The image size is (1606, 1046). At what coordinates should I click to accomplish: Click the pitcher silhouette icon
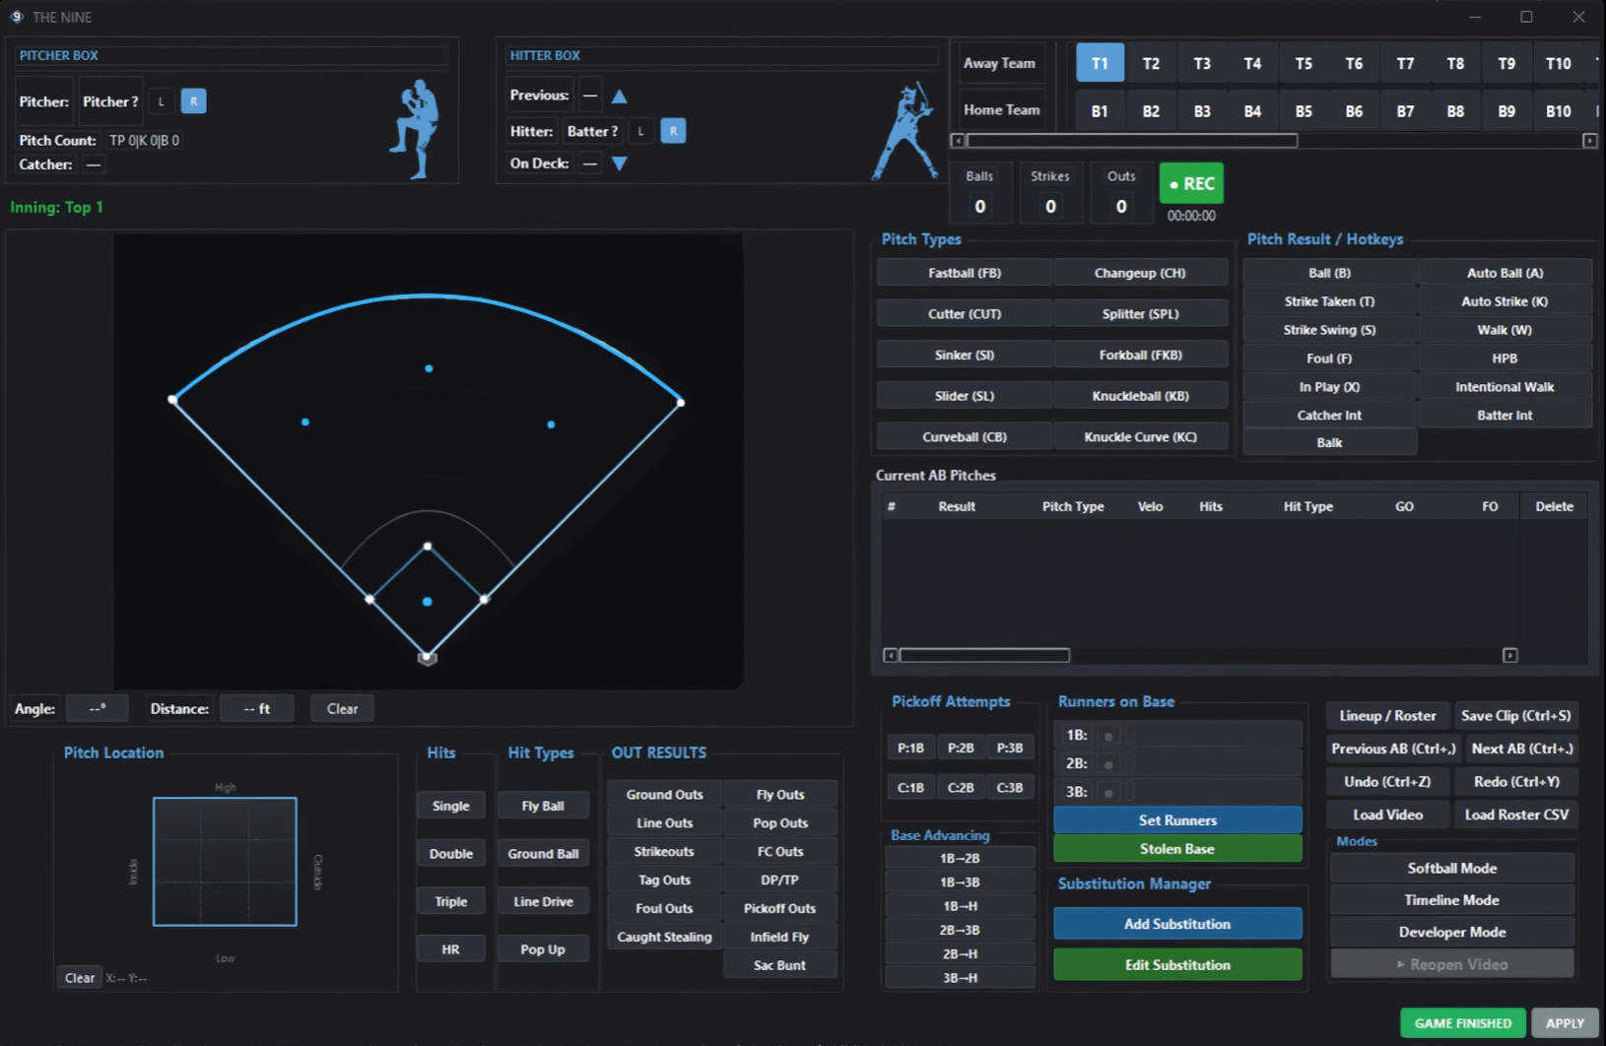pyautogui.click(x=415, y=129)
